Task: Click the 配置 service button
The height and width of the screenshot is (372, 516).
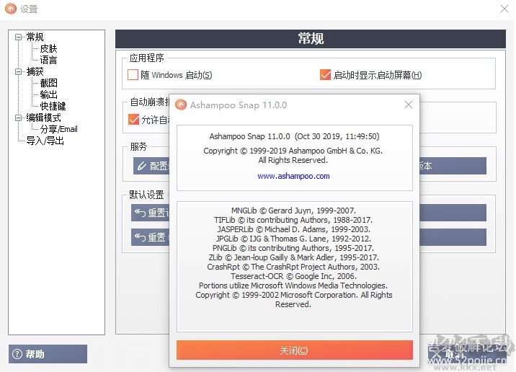Action: (x=151, y=166)
